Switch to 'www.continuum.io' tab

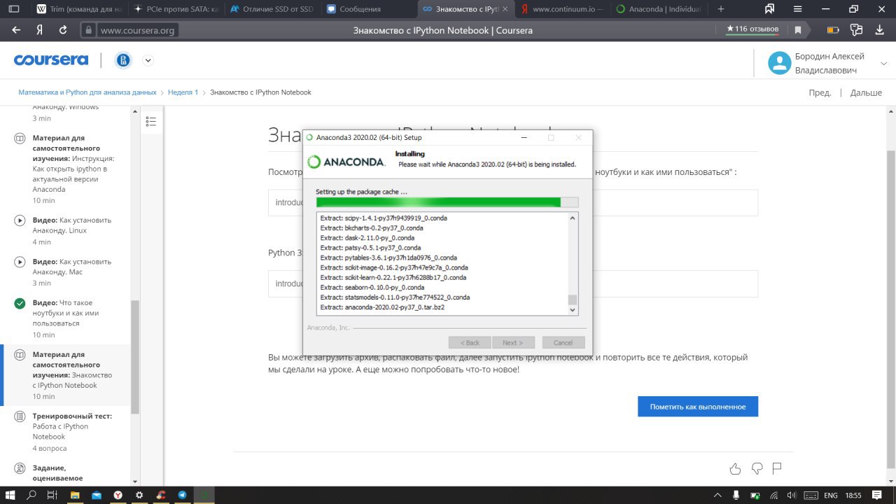click(563, 9)
